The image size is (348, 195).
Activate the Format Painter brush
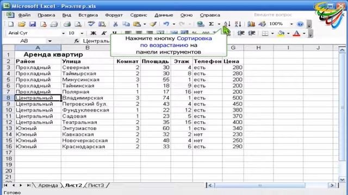pos(153,24)
